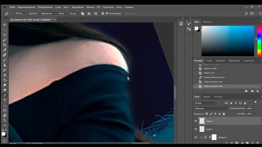
Task: Select the Слой 4 layer thumbnail
Action: [x=202, y=129]
